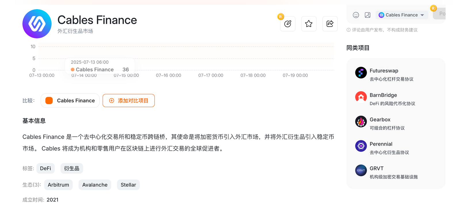This screenshot has width=460, height=212.
Task: Open the Futureswap project name link
Action: click(384, 71)
